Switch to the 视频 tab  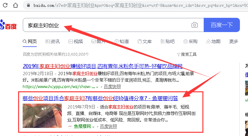pyautogui.click(x=76, y=41)
